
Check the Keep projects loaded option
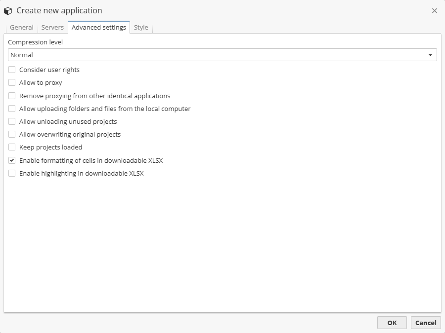tap(12, 147)
